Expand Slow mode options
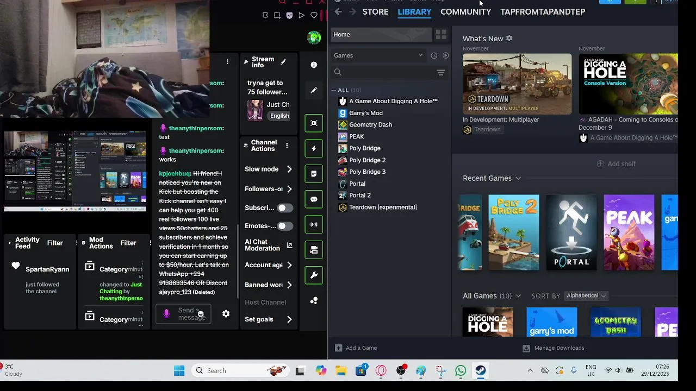The height and width of the screenshot is (391, 696). click(x=289, y=169)
